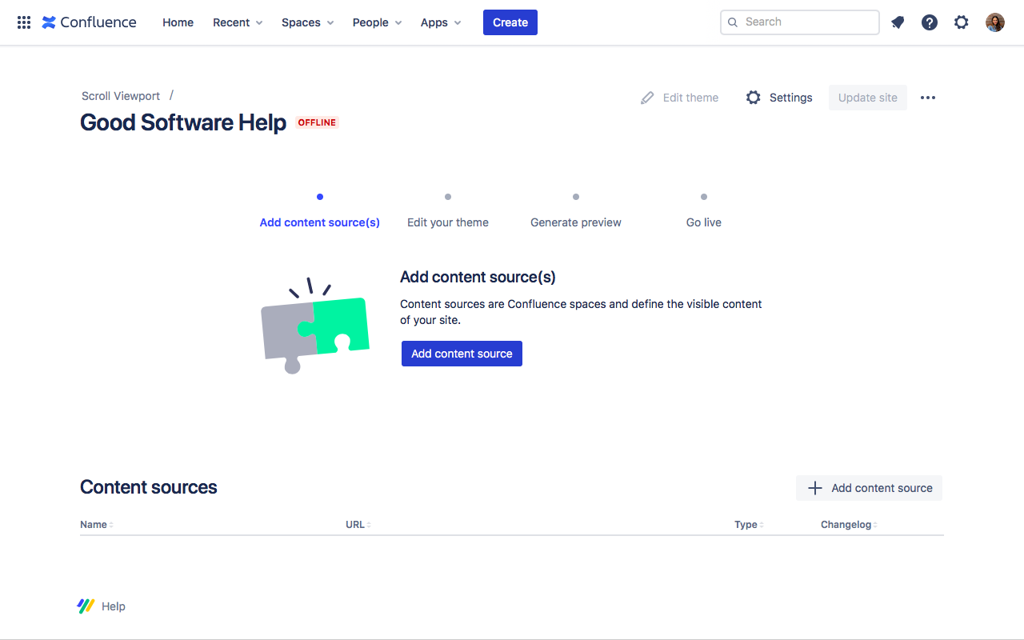This screenshot has height=640, width=1024.
Task: Open the People dropdown
Action: pos(376,22)
